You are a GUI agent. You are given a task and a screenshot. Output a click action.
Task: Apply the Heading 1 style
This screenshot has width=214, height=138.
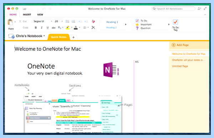click(x=112, y=22)
